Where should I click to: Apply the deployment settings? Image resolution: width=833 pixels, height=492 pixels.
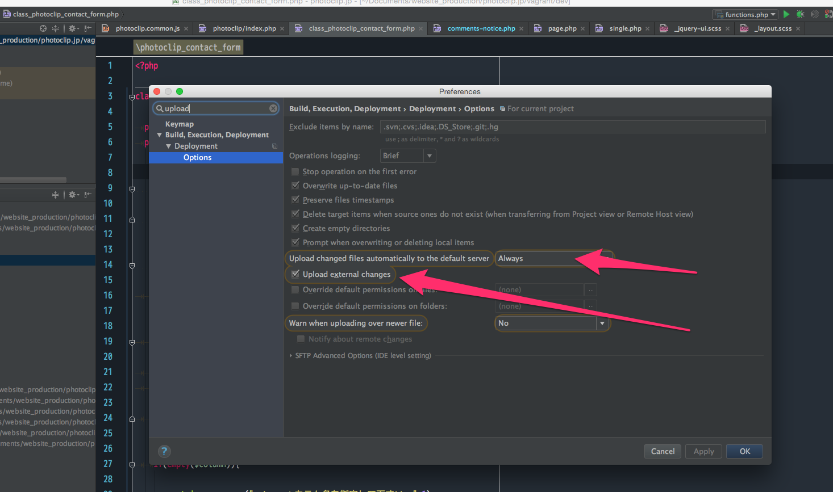coord(703,451)
